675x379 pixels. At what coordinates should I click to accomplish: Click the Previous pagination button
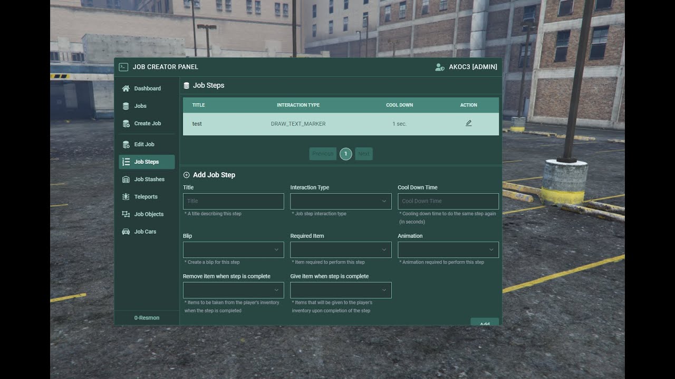point(323,154)
